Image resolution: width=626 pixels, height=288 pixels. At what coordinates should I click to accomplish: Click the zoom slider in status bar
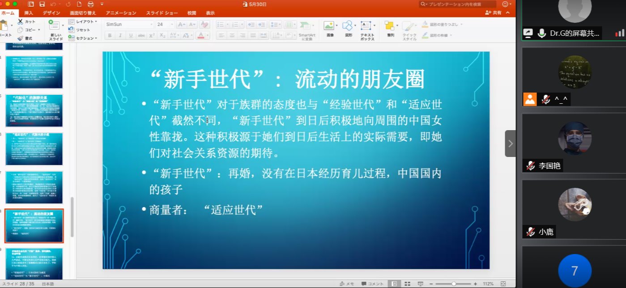454,284
